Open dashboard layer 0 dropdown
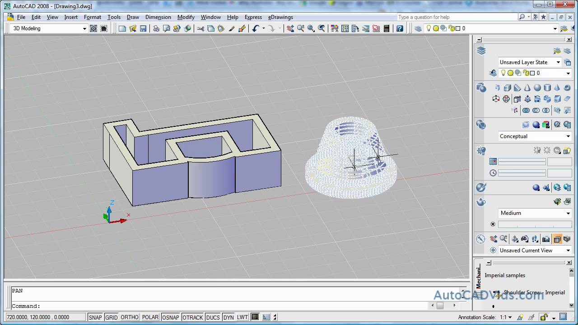578x325 pixels. click(535, 73)
